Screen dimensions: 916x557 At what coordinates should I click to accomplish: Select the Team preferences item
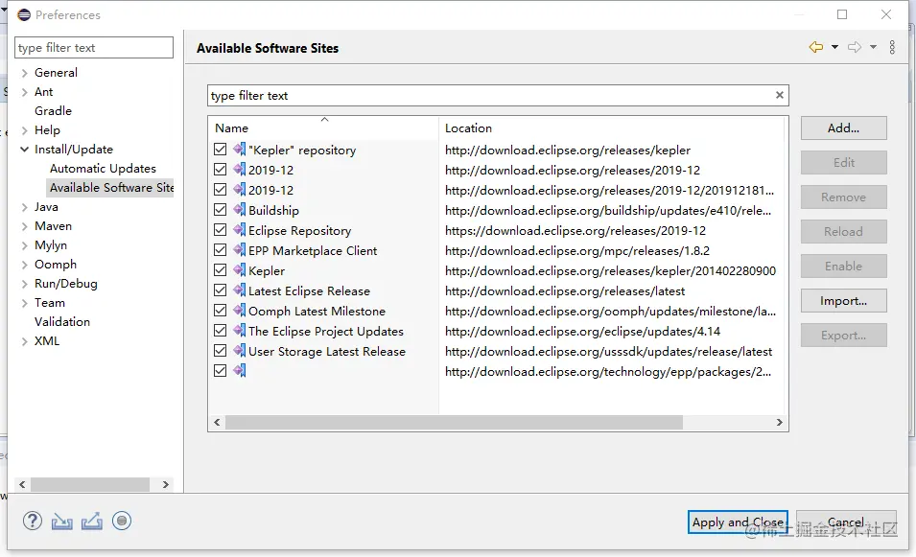(x=50, y=302)
